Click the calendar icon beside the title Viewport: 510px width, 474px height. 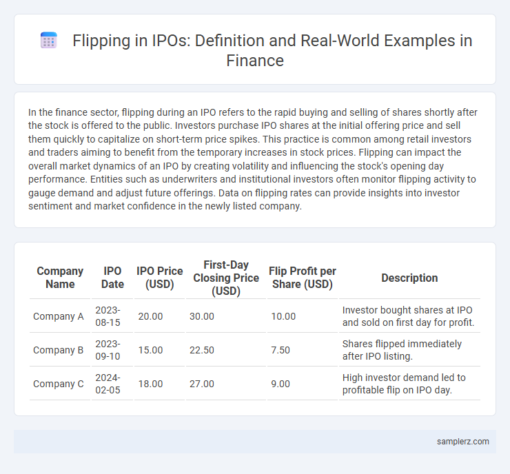(x=49, y=41)
